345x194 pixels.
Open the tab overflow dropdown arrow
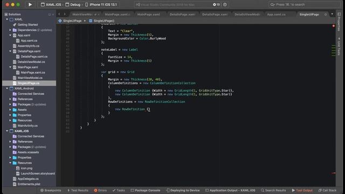pyautogui.click(x=332, y=14)
